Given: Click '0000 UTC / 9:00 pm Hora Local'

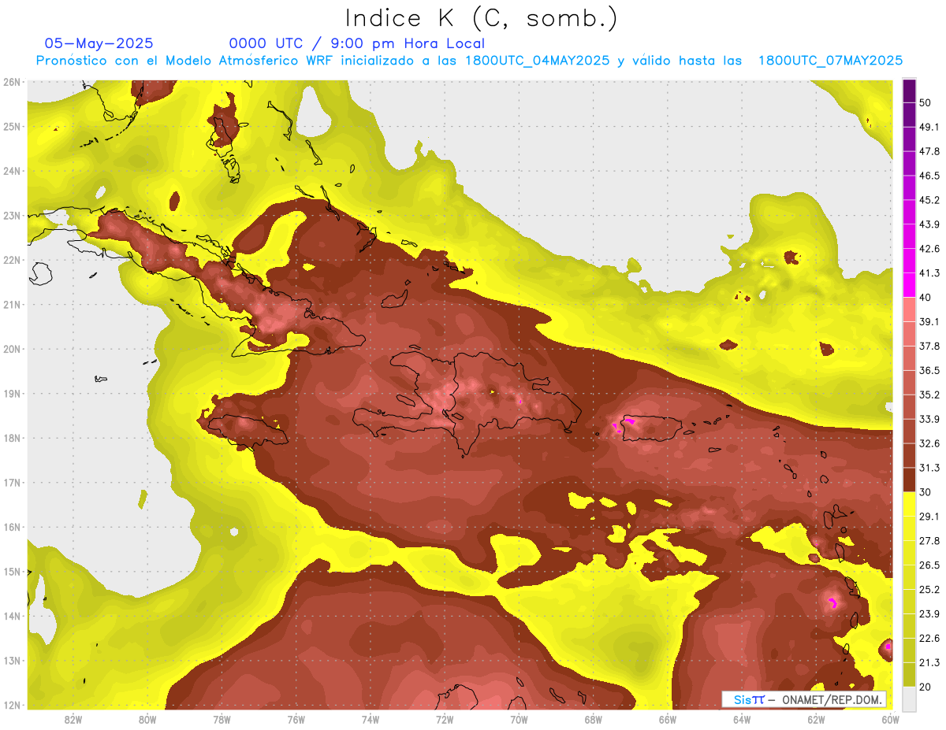Looking at the screenshot, I should coord(356,43).
